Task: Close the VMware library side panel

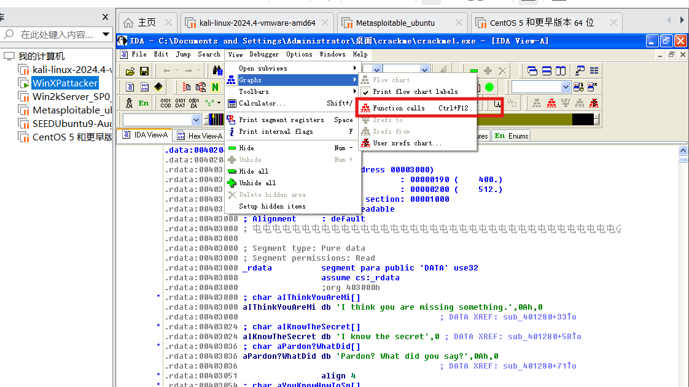Action: pyautogui.click(x=105, y=17)
